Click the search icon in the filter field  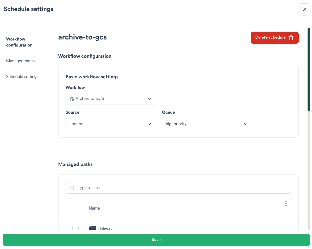click(72, 188)
